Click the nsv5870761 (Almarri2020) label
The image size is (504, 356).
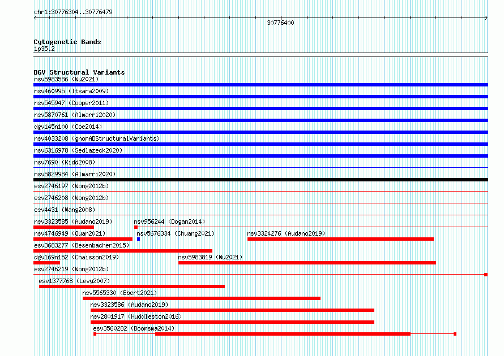[x=75, y=115]
